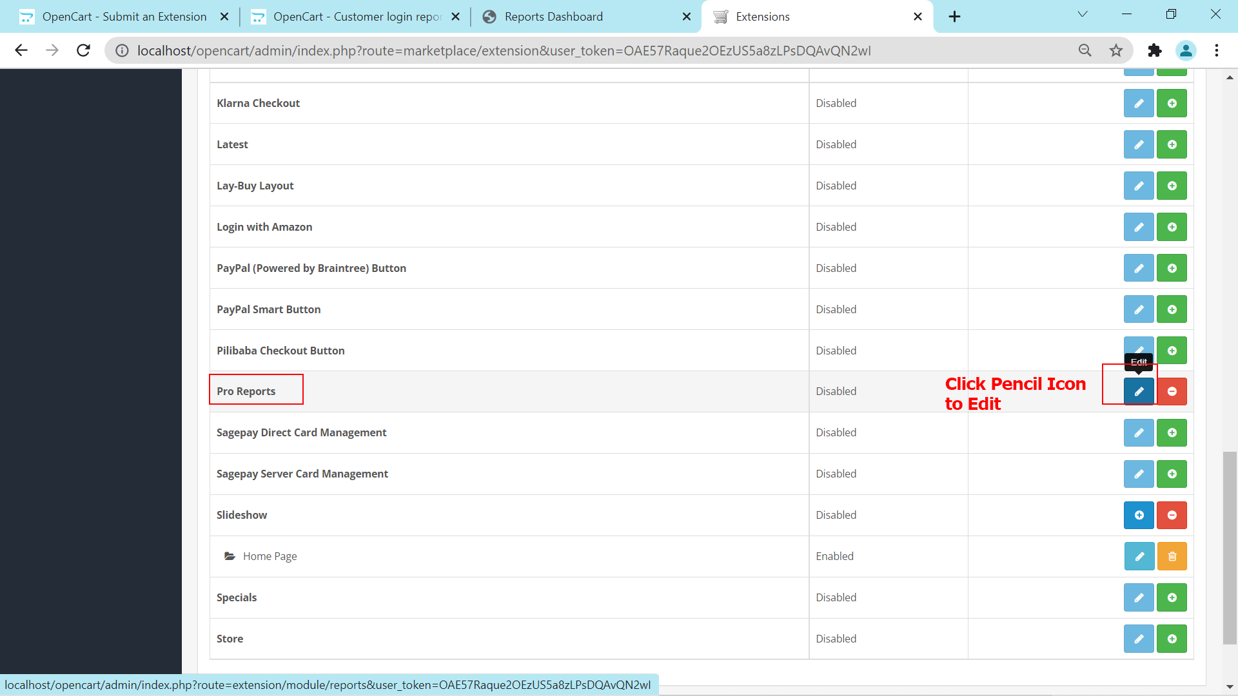Click edit pencil for PayPal Braintree Button
Viewport: 1238px width, 696px height.
[1139, 268]
